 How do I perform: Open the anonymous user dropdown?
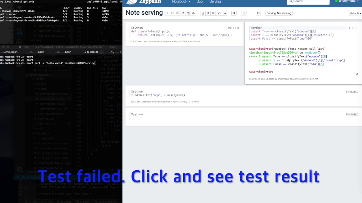pos(348,1)
